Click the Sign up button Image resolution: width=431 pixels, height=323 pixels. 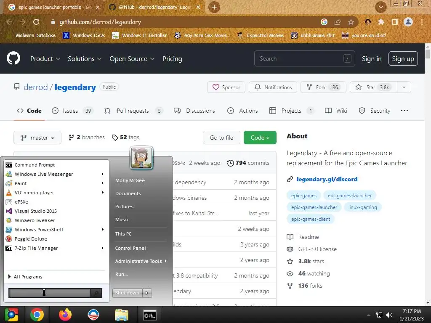403,58
